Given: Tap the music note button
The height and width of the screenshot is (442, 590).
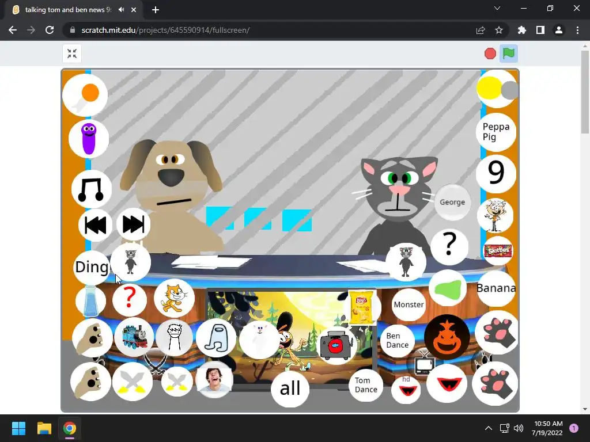Looking at the screenshot, I should (x=92, y=189).
